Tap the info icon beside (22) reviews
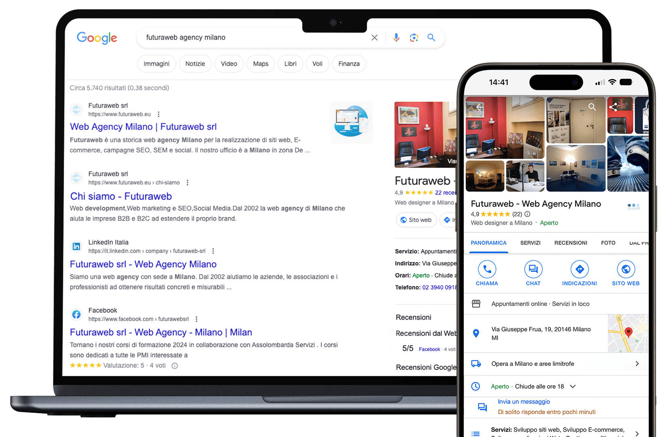The width and height of the screenshot is (667, 437). (528, 214)
